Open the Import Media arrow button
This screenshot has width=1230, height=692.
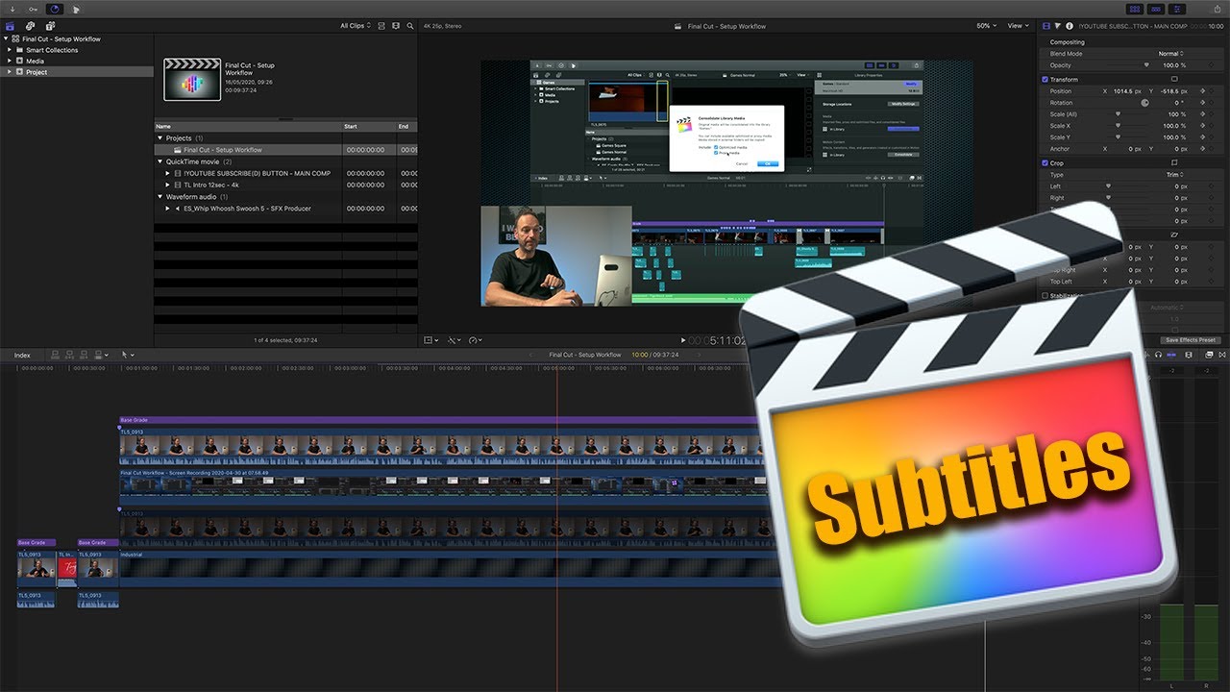[12, 9]
